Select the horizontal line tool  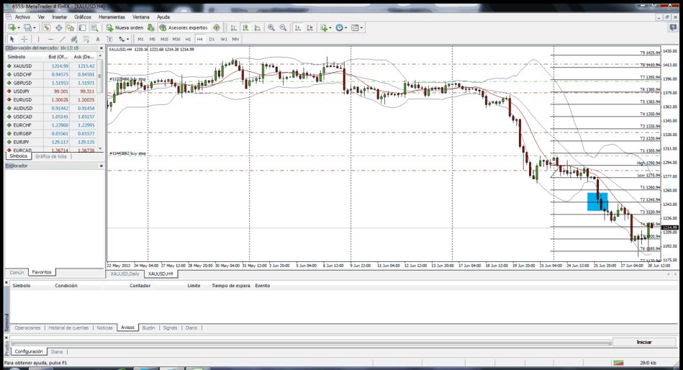click(50, 39)
